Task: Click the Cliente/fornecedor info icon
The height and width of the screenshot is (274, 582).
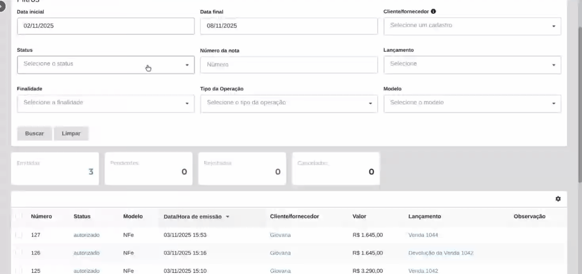Action: 433,11
